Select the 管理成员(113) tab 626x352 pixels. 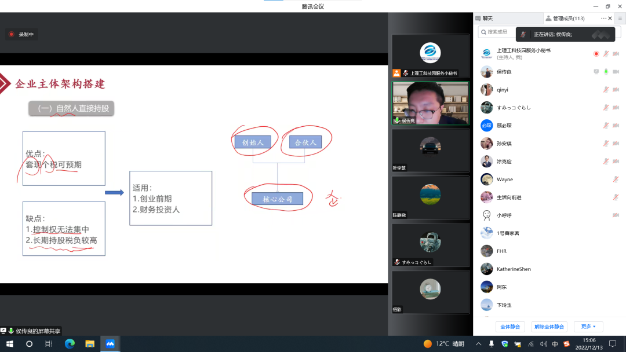[x=569, y=19]
